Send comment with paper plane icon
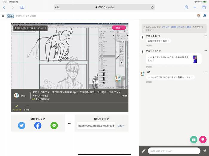The width and height of the screenshot is (209, 156). tap(205, 151)
